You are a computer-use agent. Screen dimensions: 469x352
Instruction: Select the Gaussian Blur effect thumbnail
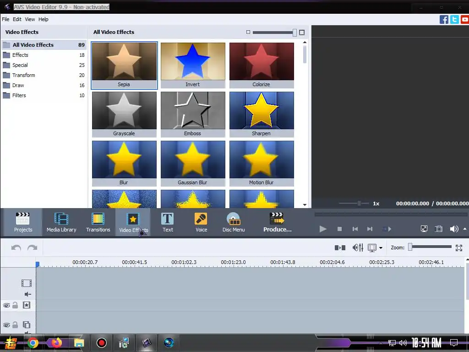(193, 164)
